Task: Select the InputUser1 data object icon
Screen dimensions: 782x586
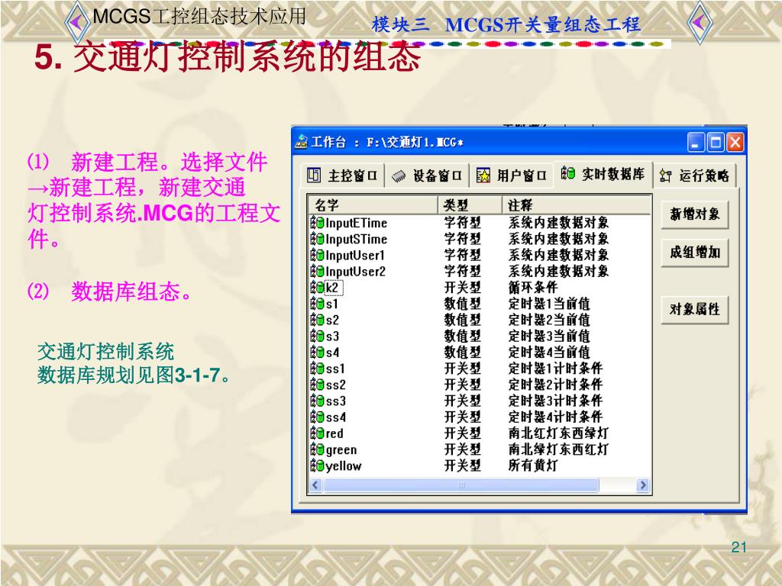Action: point(317,255)
